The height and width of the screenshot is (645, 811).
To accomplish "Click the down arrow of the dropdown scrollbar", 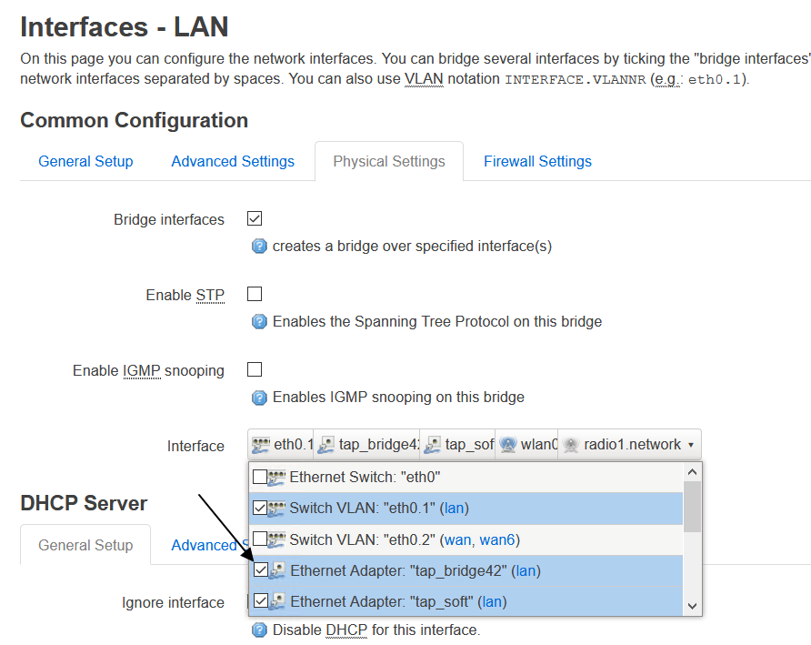I will (692, 605).
